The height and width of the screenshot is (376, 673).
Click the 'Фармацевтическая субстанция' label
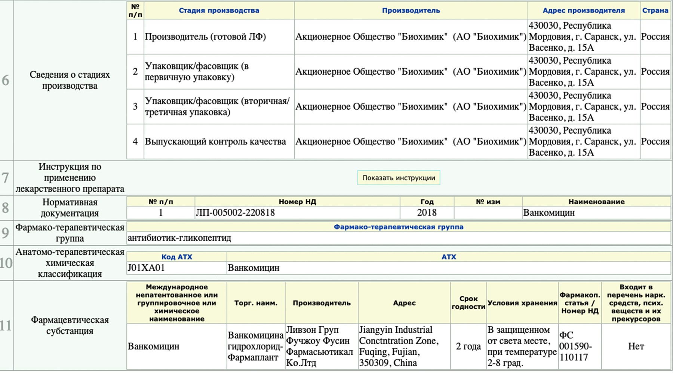click(70, 326)
